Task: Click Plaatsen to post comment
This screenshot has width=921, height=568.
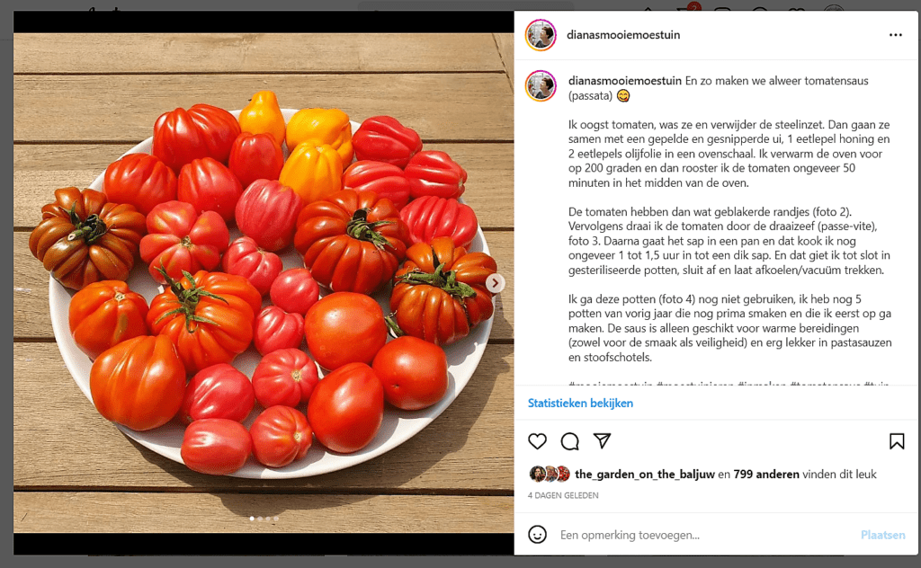Action: coord(882,535)
